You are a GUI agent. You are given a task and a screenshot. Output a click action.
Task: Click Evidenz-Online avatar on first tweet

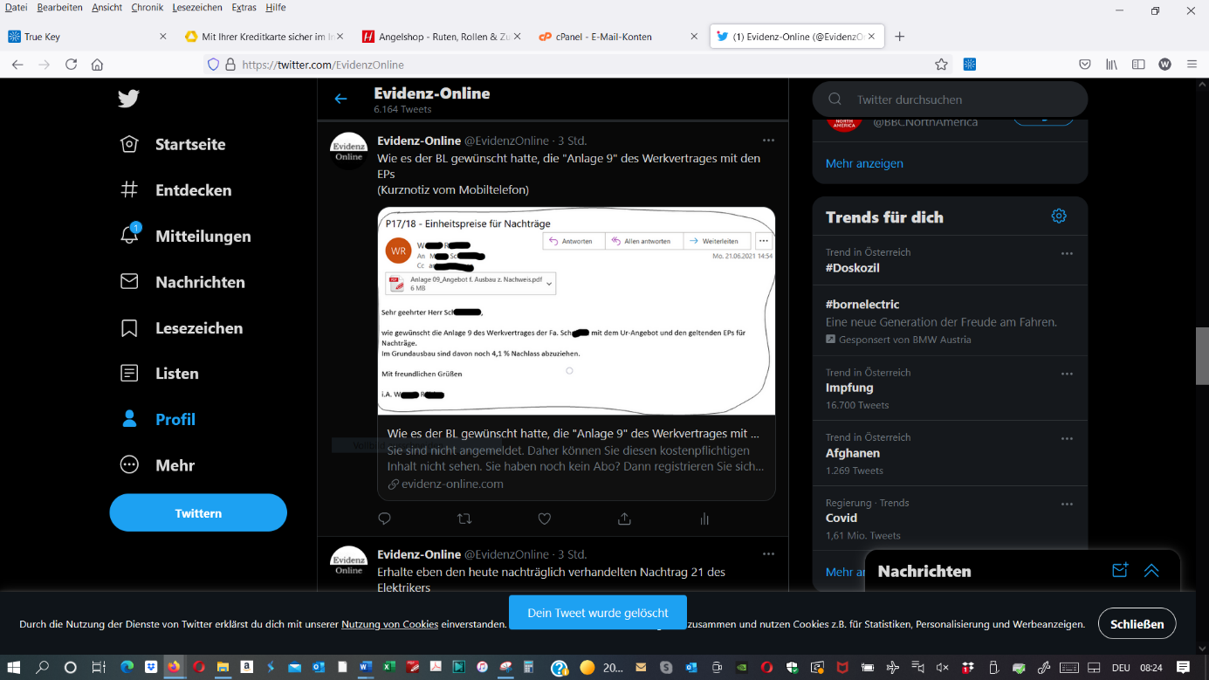click(348, 151)
